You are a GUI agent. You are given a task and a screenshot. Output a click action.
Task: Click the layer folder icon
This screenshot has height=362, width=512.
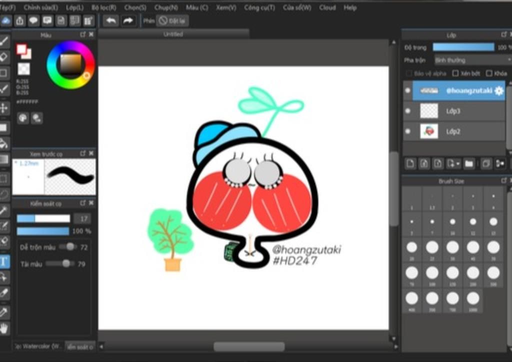[469, 163]
